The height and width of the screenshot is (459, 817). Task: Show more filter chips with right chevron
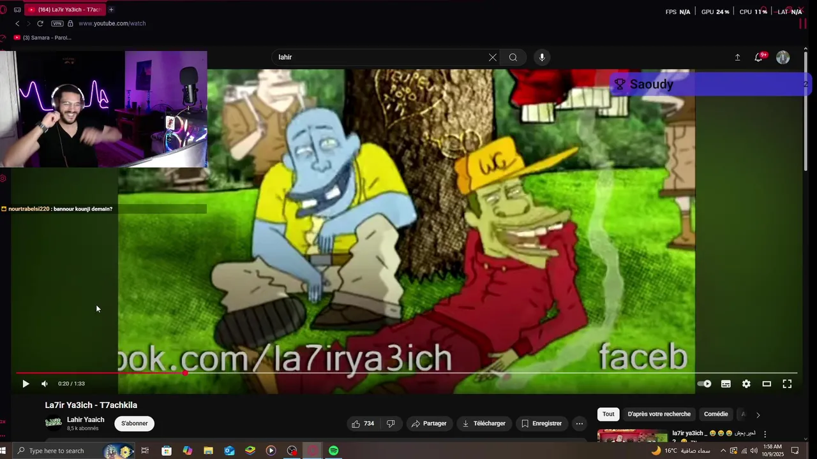758,415
